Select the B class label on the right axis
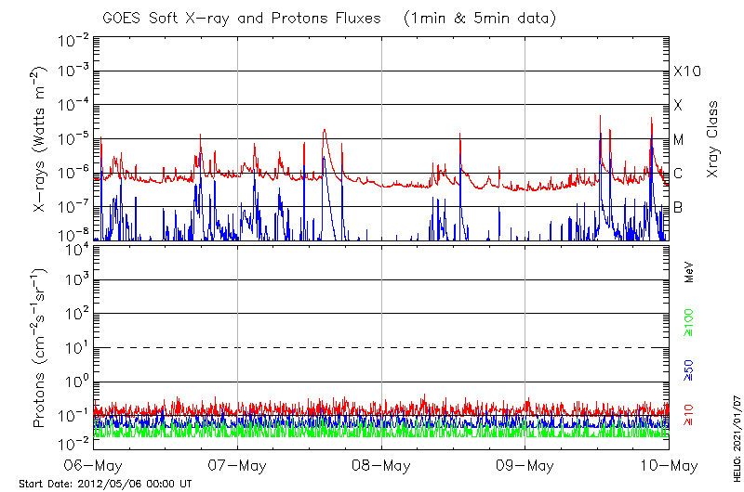 (x=679, y=207)
